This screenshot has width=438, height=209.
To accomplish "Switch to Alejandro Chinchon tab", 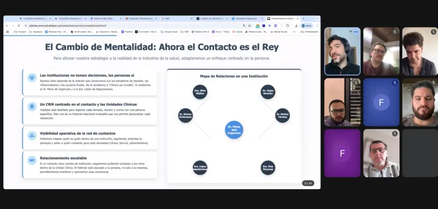I will (141, 18).
